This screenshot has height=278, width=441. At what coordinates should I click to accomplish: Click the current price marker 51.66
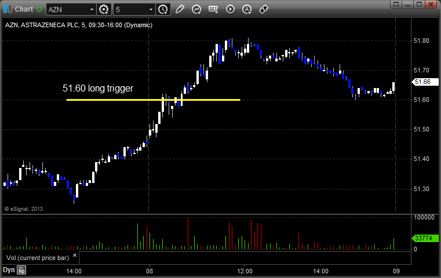pyautogui.click(x=425, y=82)
